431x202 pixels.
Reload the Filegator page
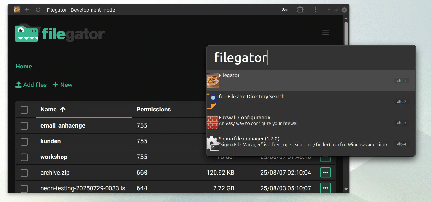(38, 10)
